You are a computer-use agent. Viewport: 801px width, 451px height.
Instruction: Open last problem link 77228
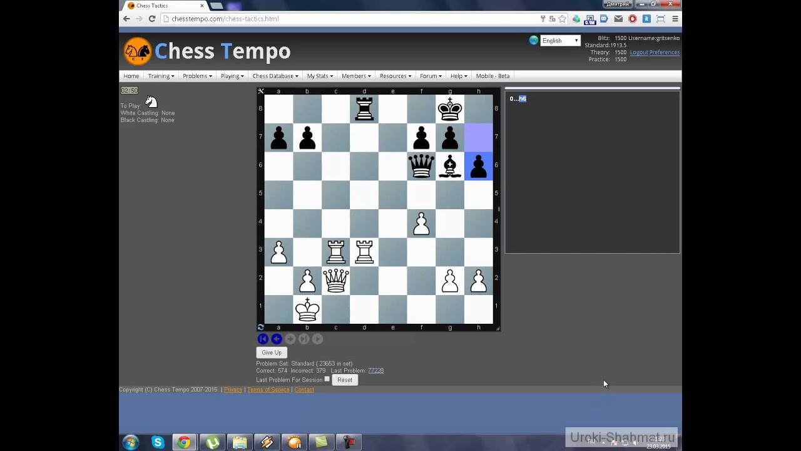coord(375,371)
